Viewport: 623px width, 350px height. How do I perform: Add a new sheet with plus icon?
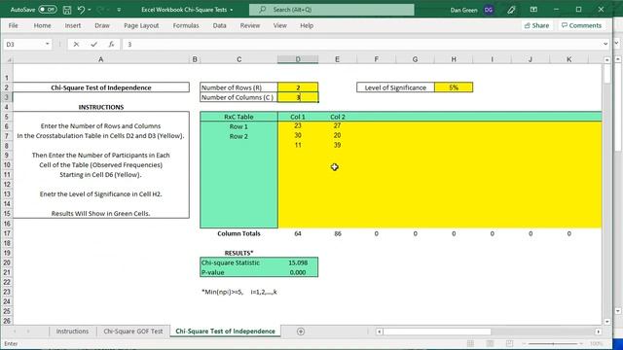(x=301, y=332)
